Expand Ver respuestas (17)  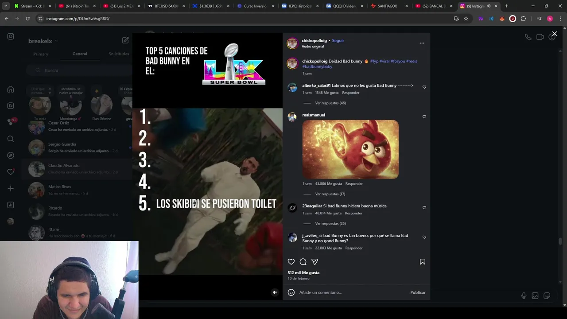(x=330, y=194)
